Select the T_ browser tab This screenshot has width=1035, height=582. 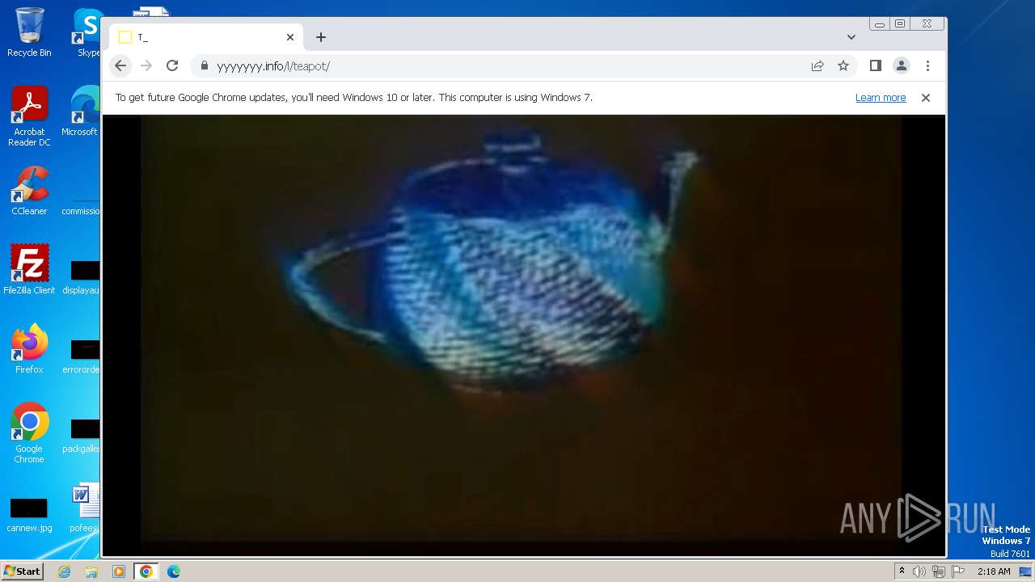[206, 37]
